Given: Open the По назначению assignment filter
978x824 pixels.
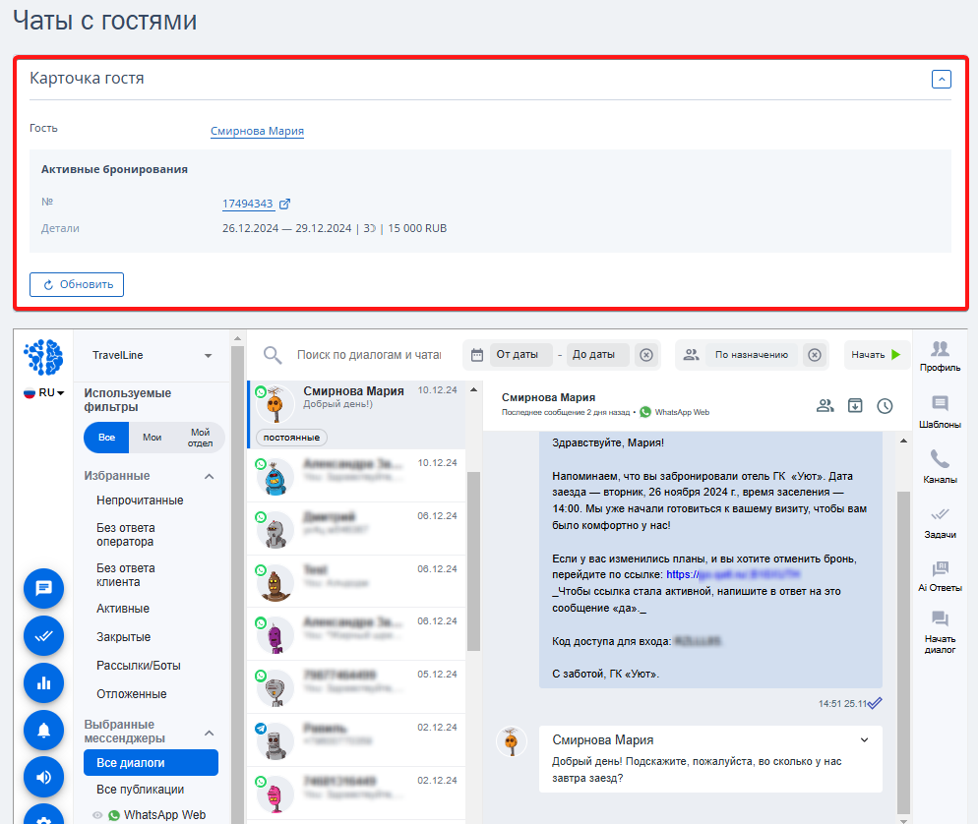Looking at the screenshot, I should [x=751, y=355].
